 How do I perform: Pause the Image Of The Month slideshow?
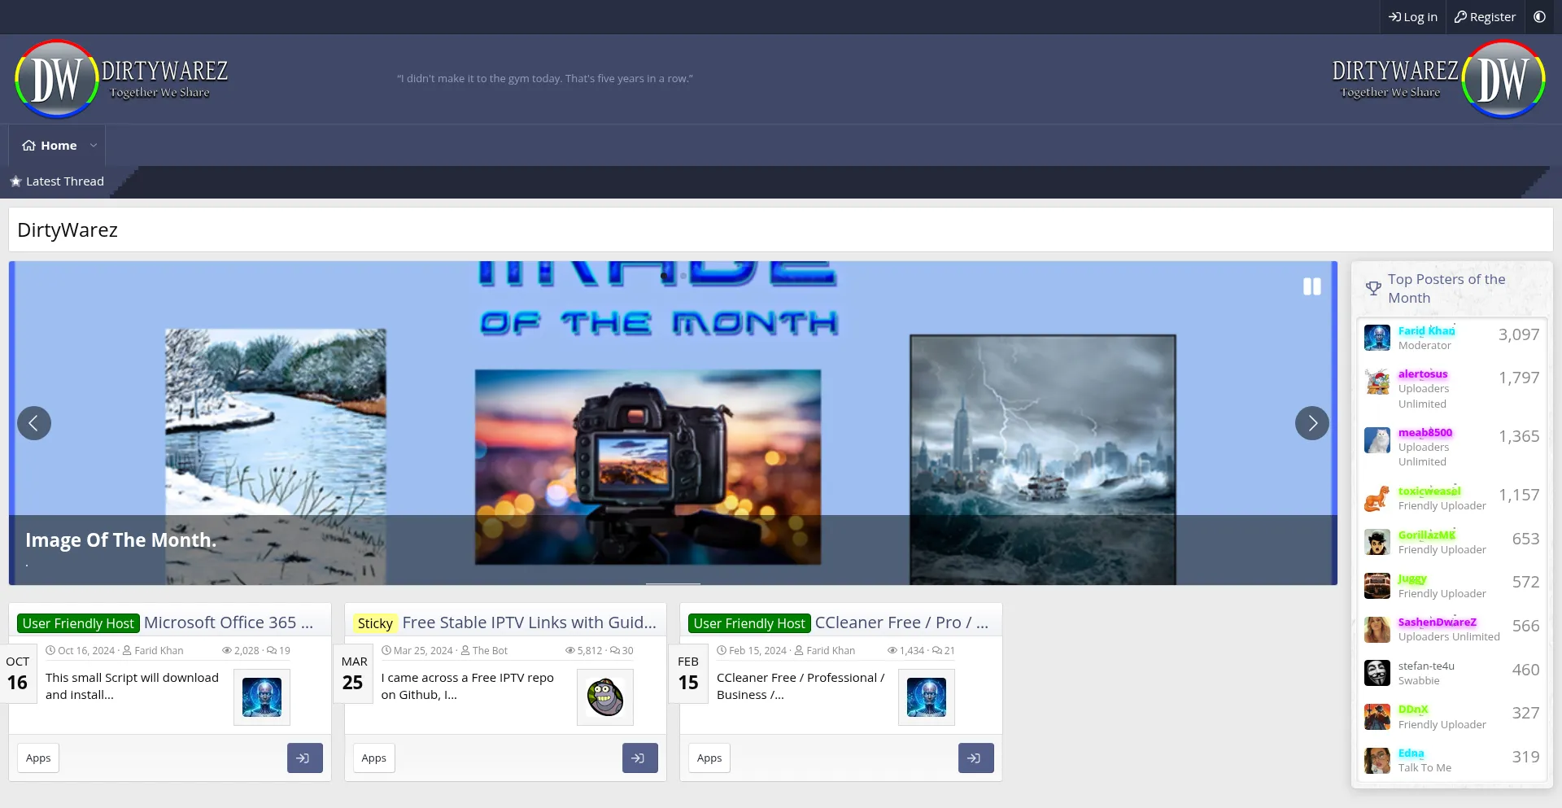coord(1311,286)
